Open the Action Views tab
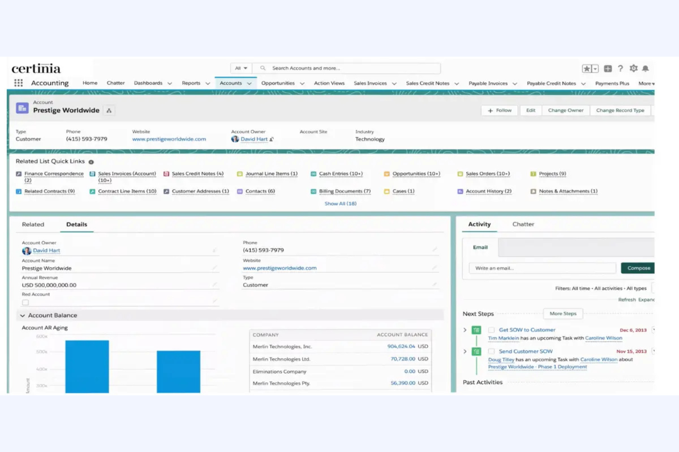 pyautogui.click(x=329, y=83)
